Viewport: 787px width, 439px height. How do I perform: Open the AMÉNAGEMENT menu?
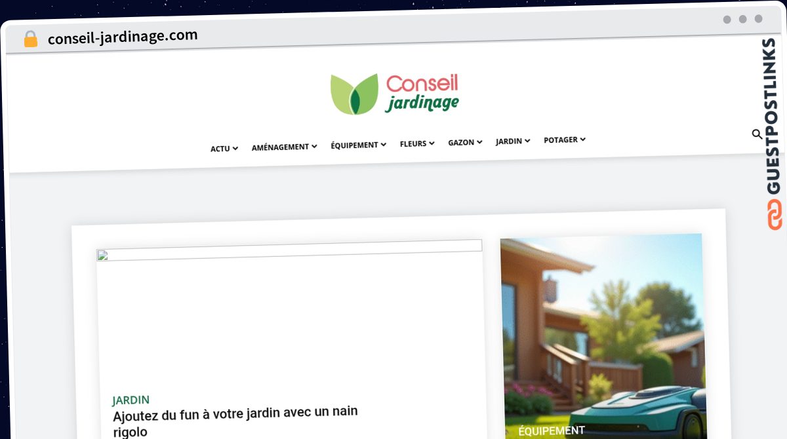click(x=284, y=147)
